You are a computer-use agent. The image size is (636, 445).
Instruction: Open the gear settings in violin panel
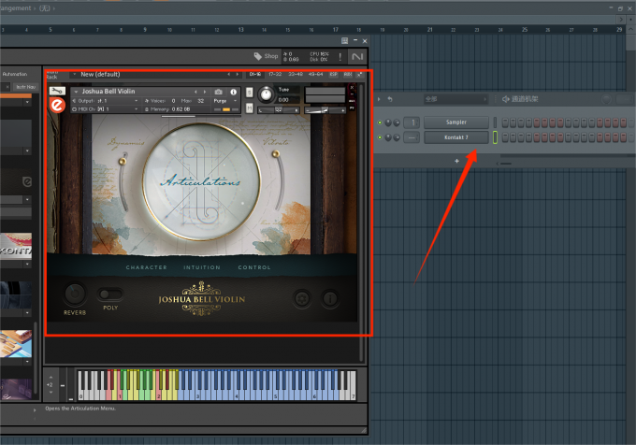(x=302, y=300)
